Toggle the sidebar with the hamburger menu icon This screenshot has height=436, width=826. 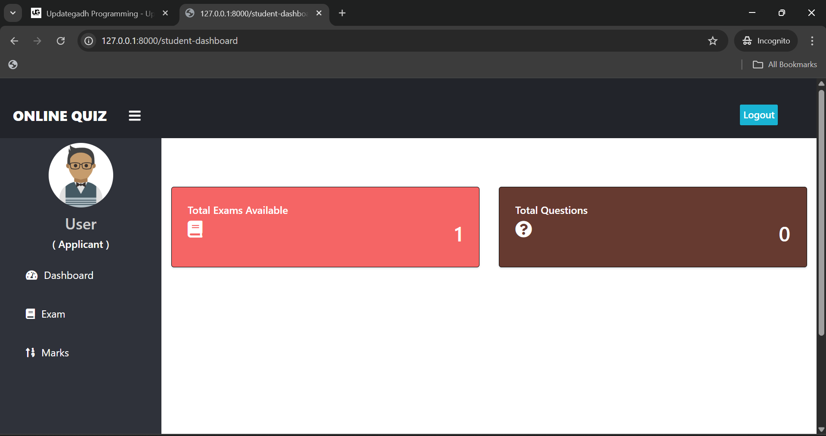point(135,116)
